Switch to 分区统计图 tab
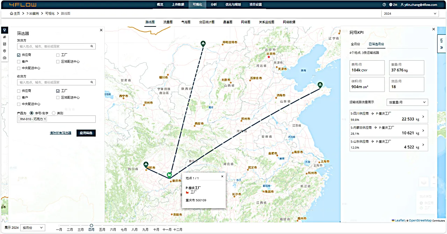 207,22
